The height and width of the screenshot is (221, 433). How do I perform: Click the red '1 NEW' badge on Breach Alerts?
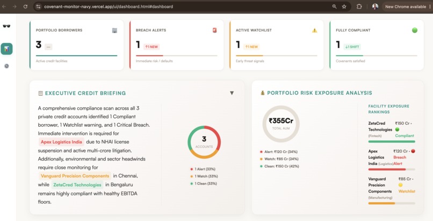[151, 47]
